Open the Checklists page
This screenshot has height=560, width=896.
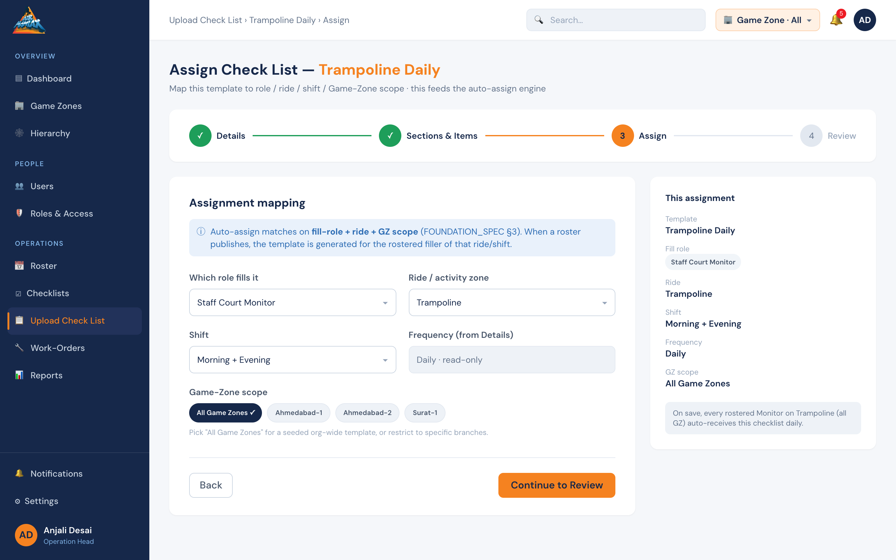coord(74,293)
